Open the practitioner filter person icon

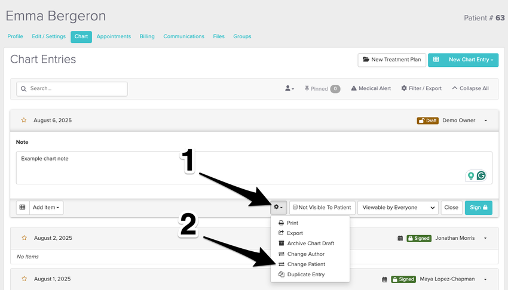pos(289,88)
